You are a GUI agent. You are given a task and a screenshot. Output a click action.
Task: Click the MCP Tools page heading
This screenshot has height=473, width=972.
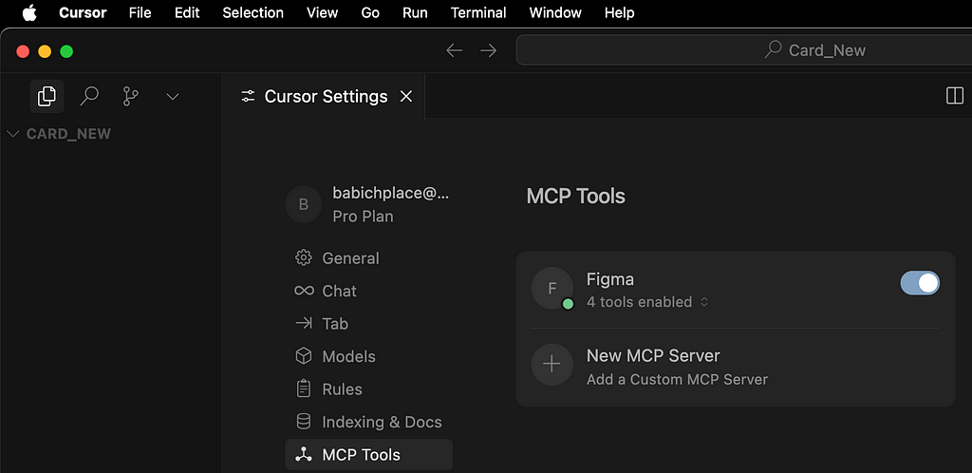pos(576,197)
